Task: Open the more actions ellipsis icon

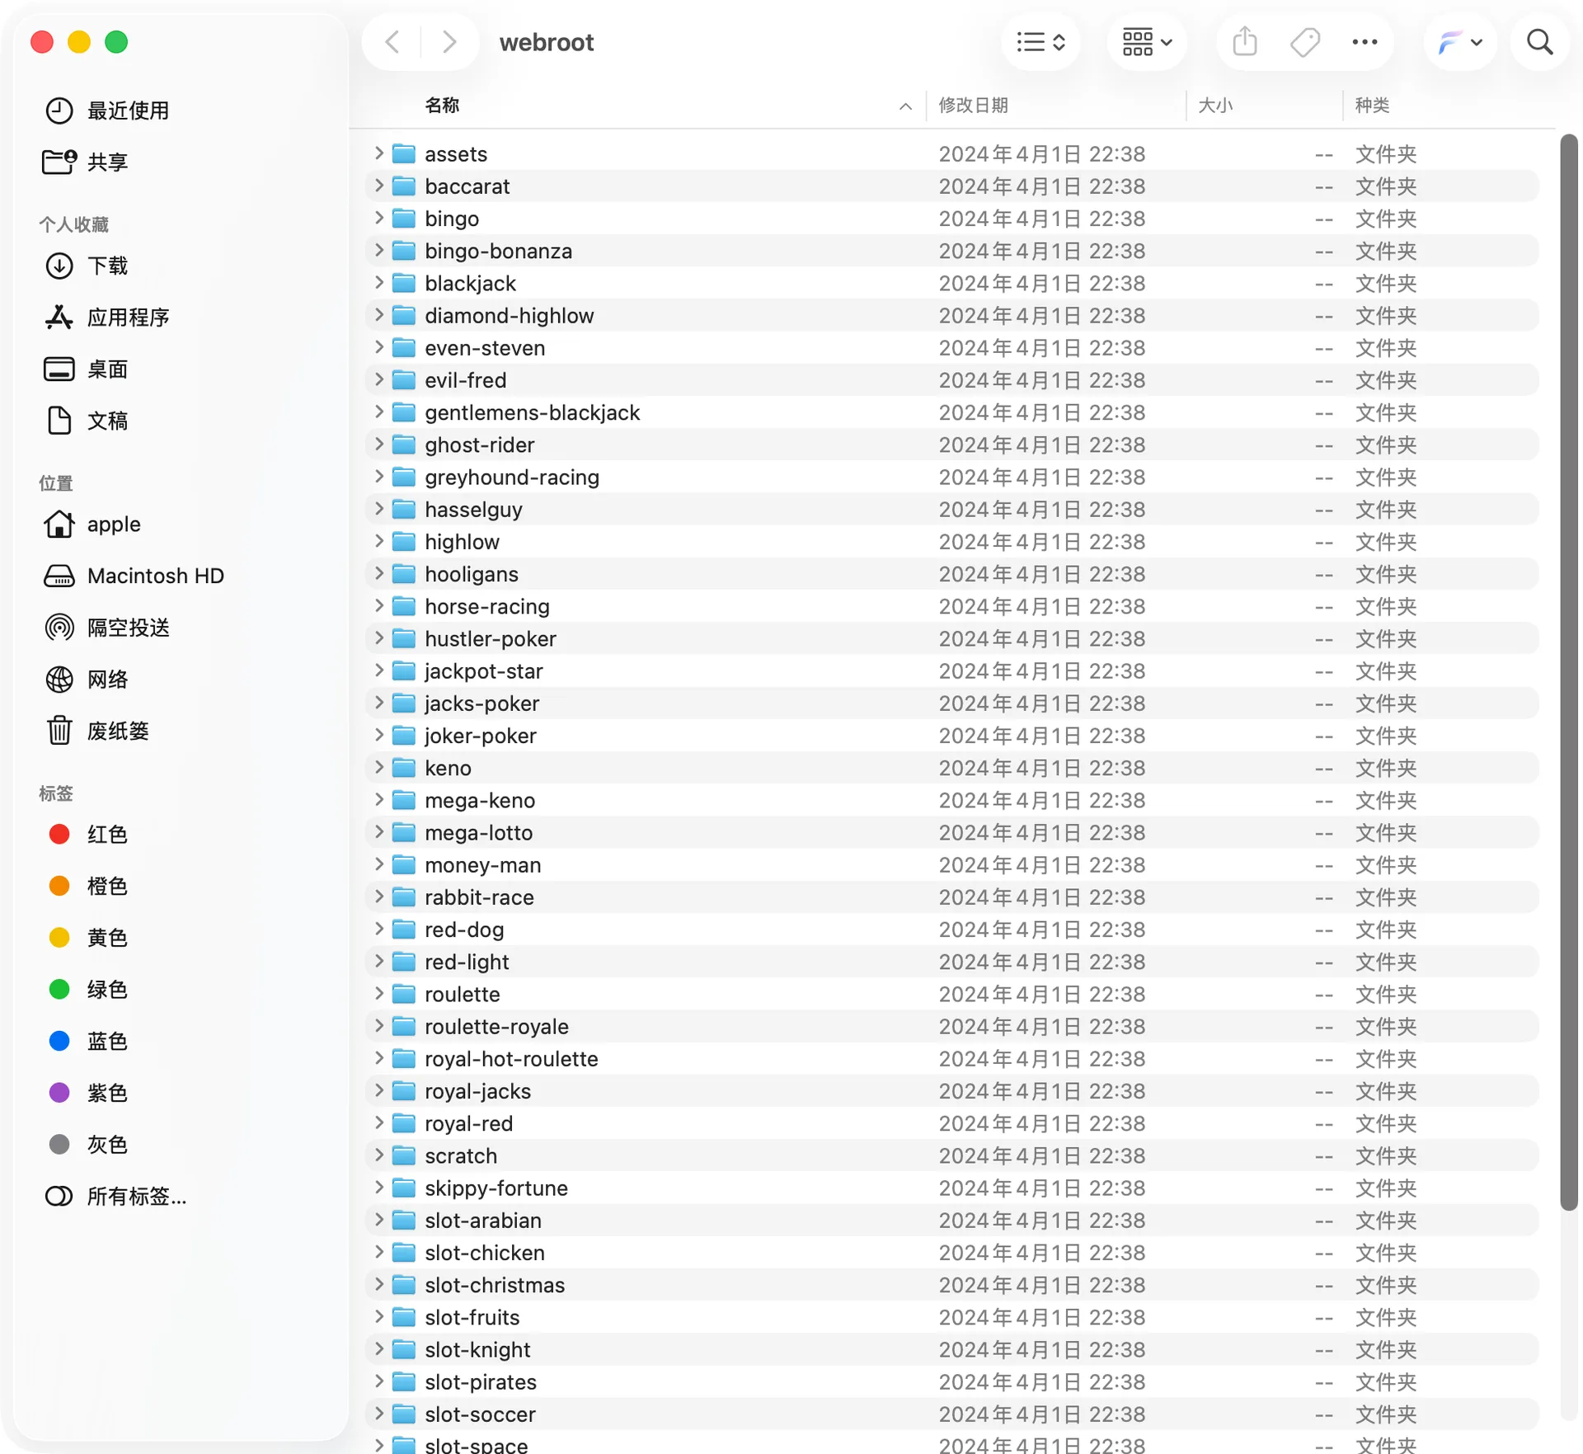Action: [x=1365, y=42]
